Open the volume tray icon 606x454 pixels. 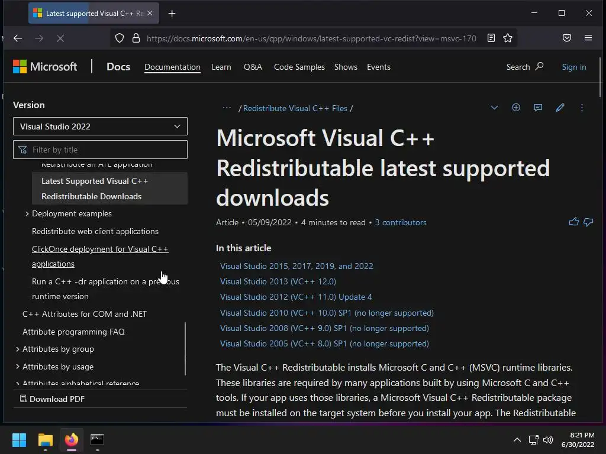547,440
